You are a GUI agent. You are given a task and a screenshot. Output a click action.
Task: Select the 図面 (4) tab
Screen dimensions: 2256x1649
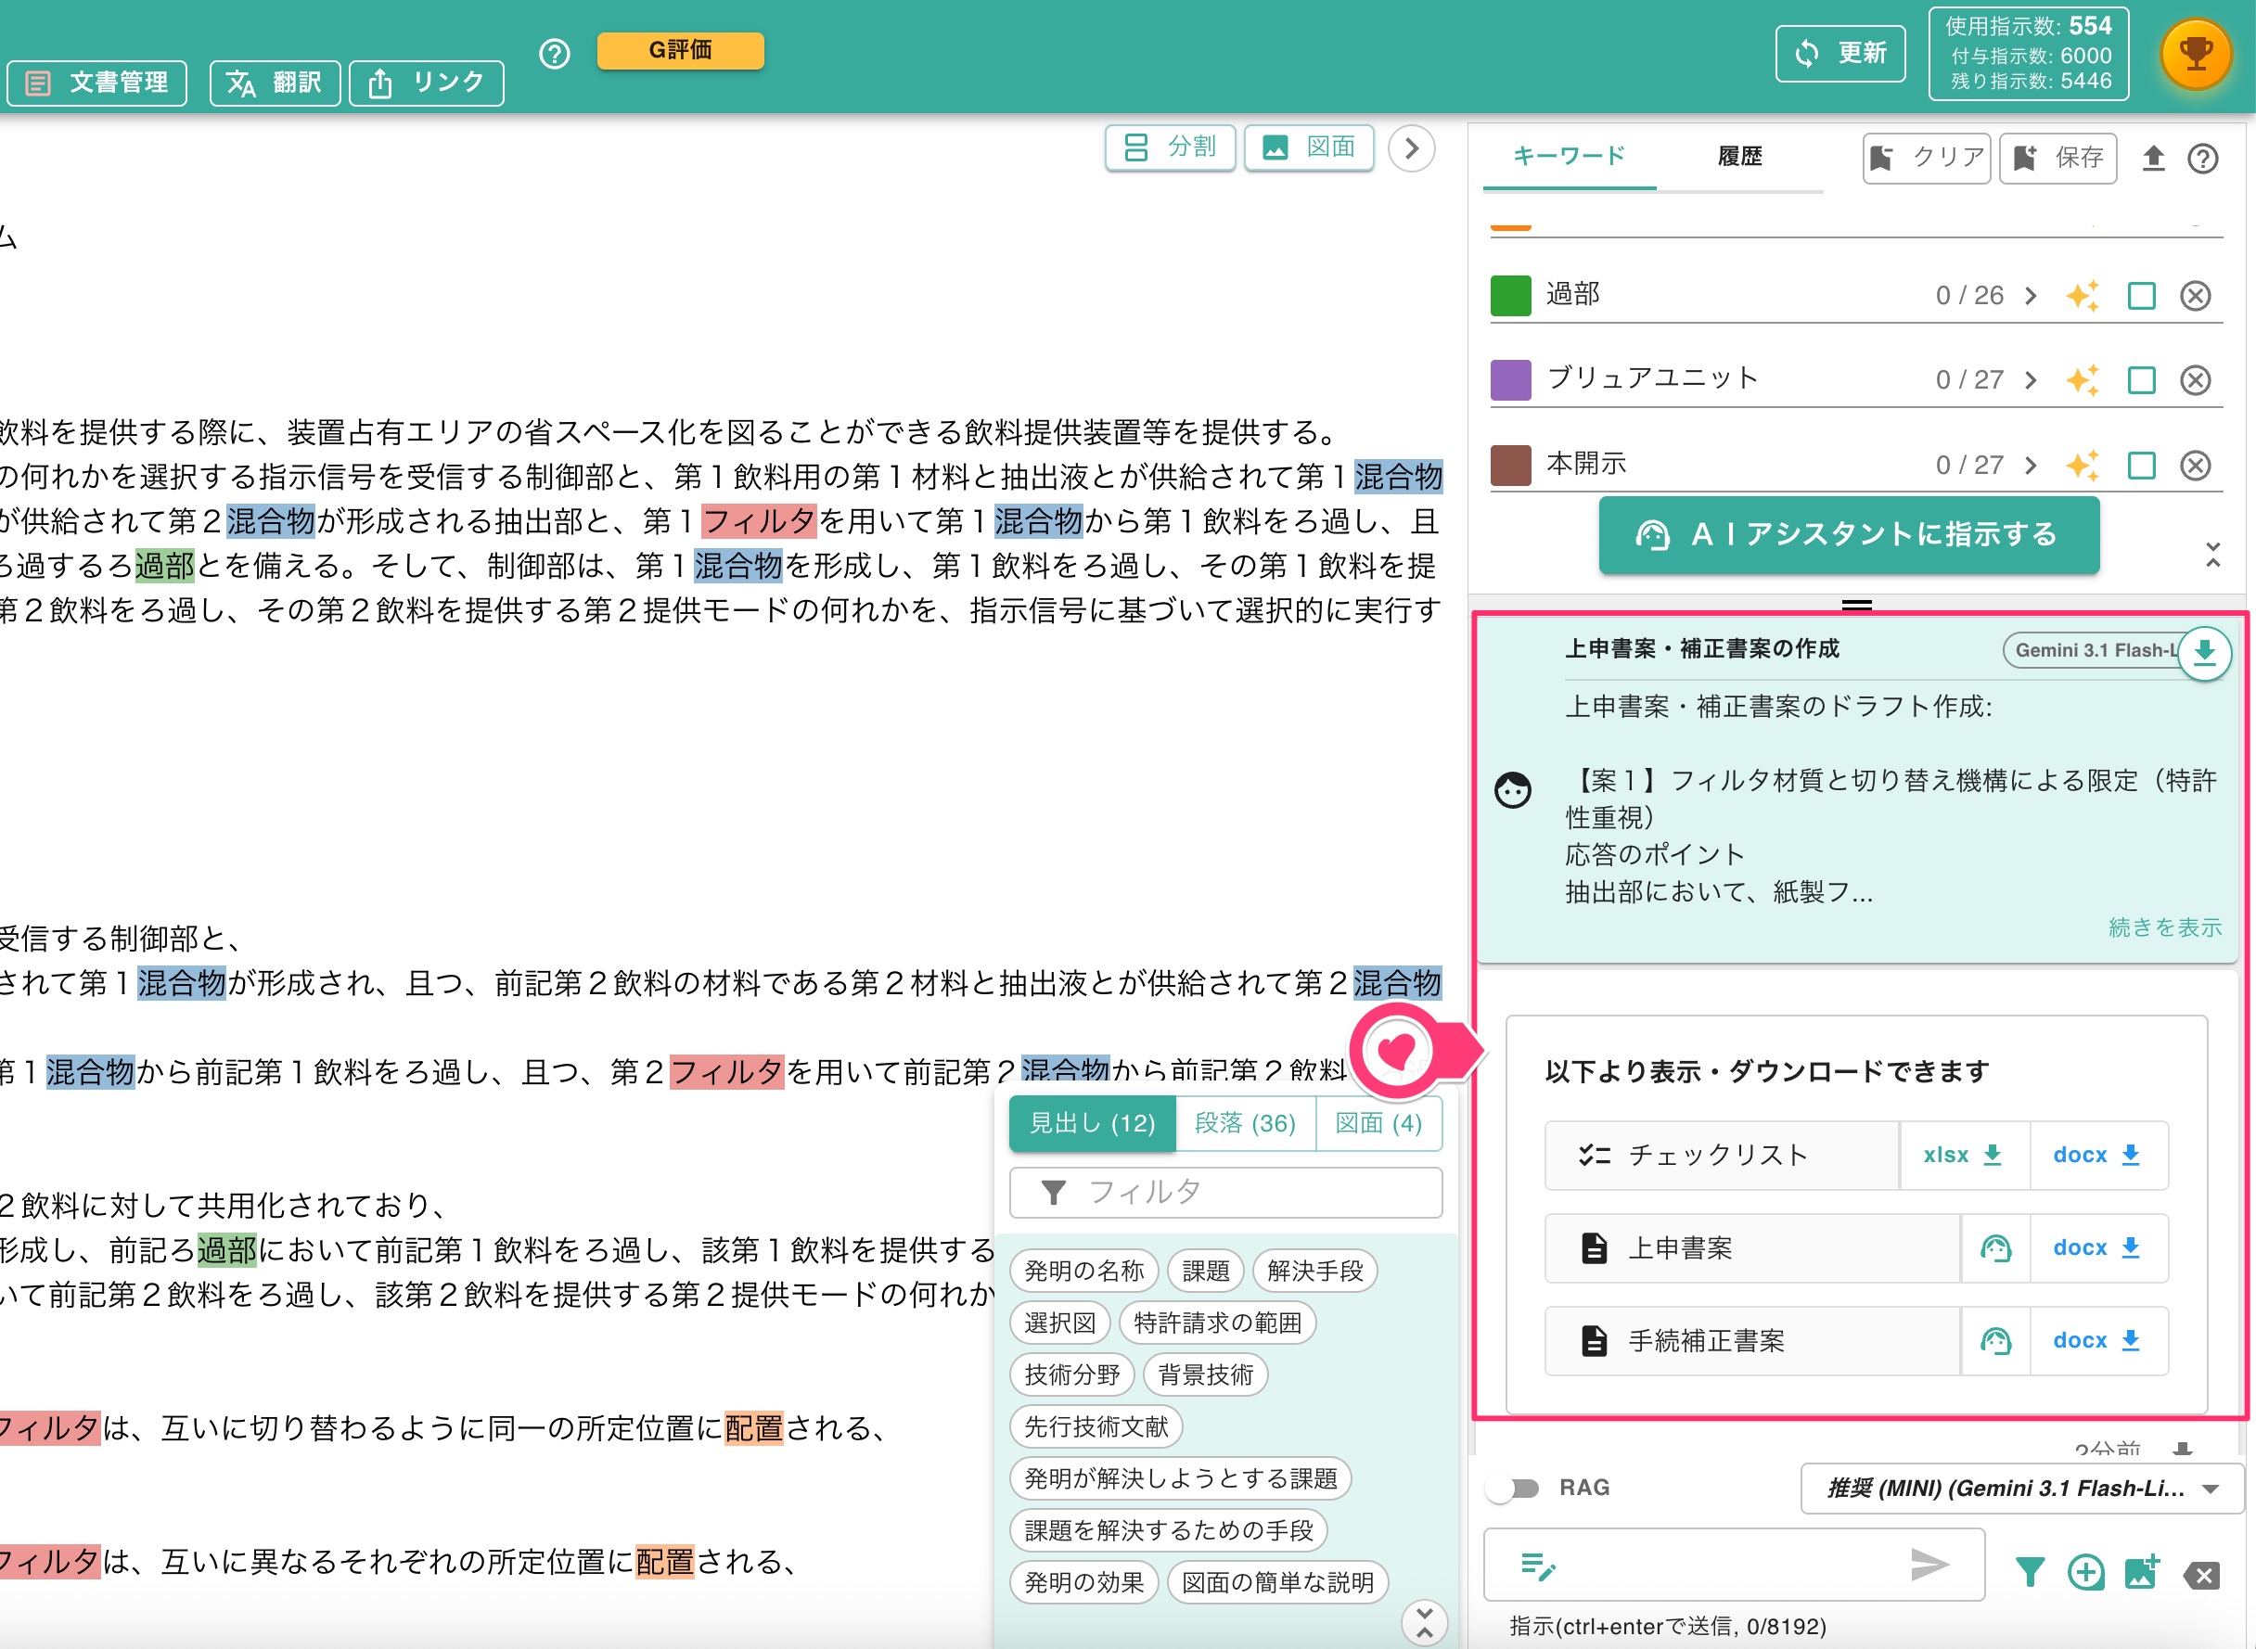tap(1378, 1124)
